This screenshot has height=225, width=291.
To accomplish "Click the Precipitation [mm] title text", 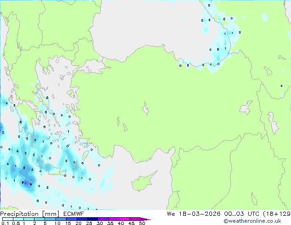I will 29,214.
